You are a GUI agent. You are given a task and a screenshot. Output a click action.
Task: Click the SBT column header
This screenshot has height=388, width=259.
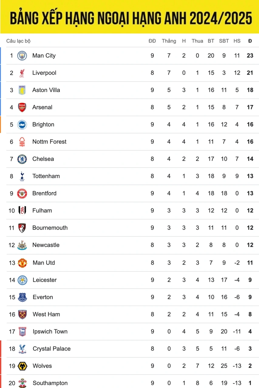point(224,41)
